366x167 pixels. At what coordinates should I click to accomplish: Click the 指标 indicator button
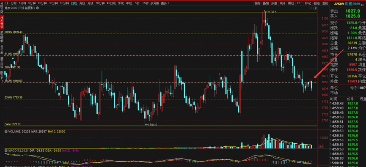258,3
